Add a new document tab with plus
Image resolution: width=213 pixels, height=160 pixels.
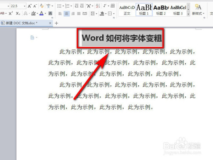(56, 23)
